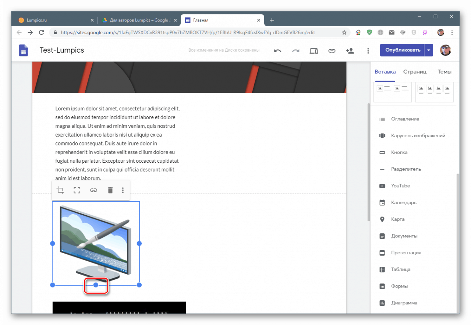Open the Chrome profile avatar

point(440,32)
